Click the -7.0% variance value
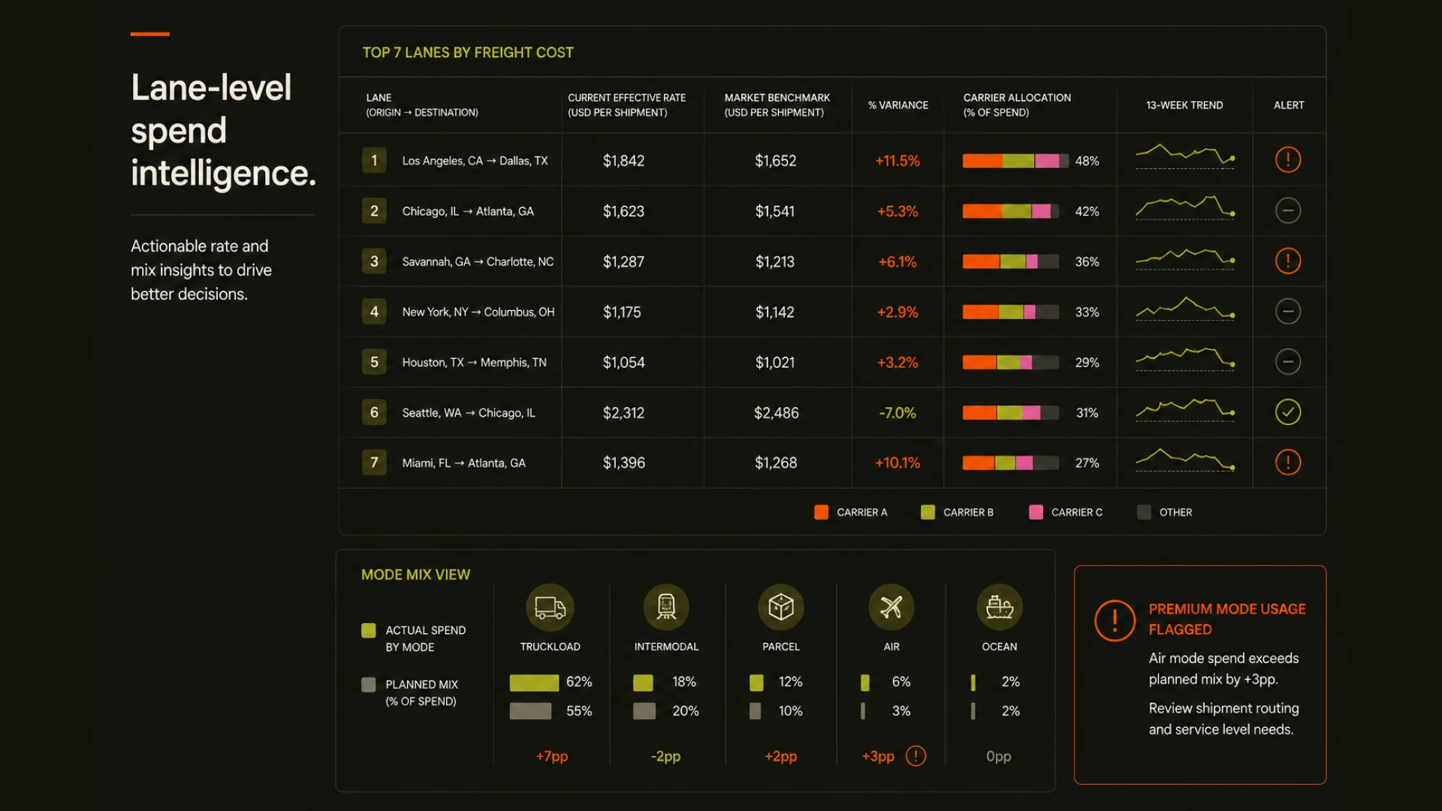 click(x=897, y=412)
